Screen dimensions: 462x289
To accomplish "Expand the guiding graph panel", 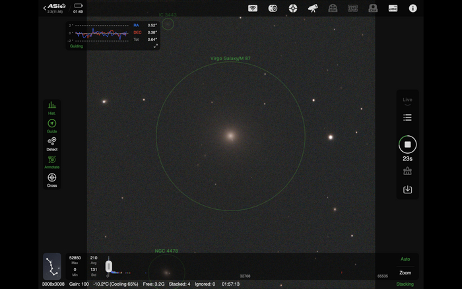I will pos(156,46).
